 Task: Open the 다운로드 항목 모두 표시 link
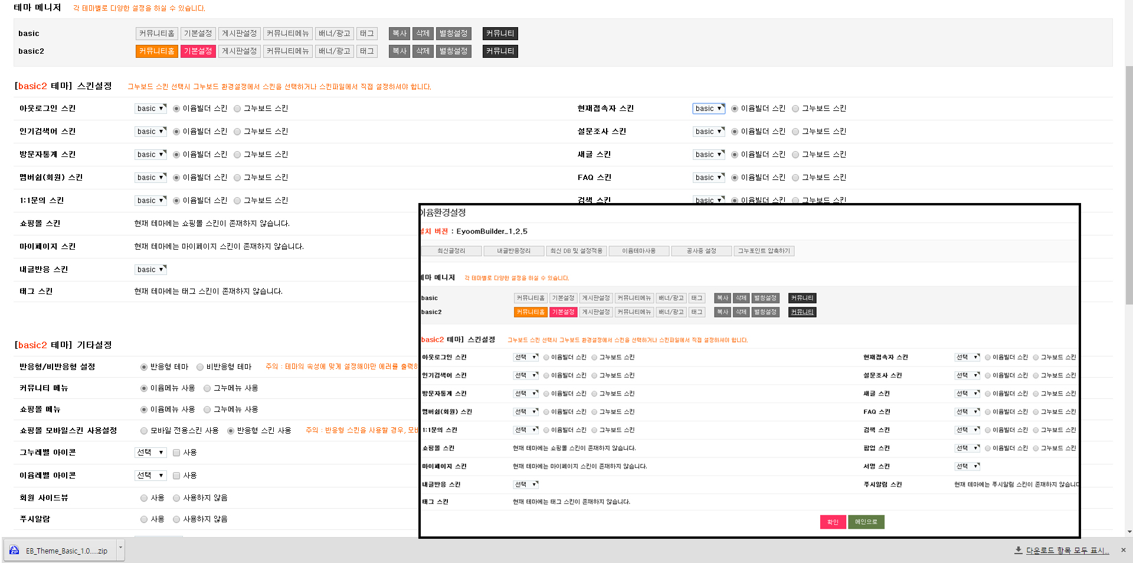1067,551
